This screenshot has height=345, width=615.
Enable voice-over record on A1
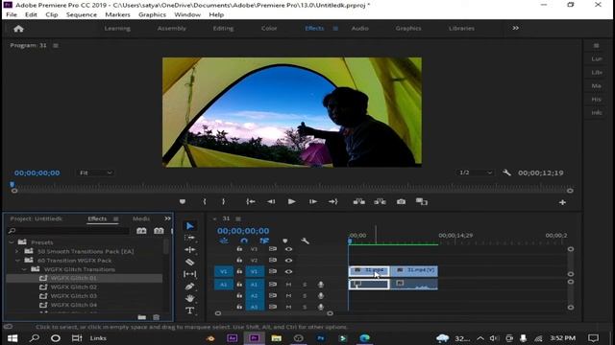pyautogui.click(x=320, y=285)
